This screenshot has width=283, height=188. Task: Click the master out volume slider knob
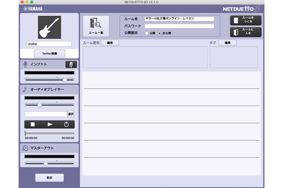46,164
